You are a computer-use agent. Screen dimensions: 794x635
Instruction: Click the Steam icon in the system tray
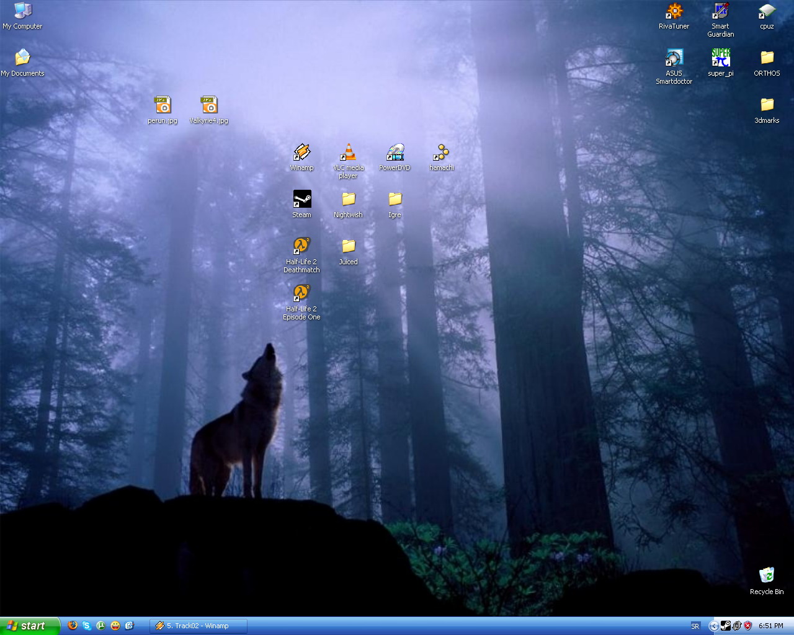[x=725, y=626]
